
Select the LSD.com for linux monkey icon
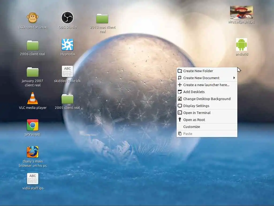pos(32,18)
